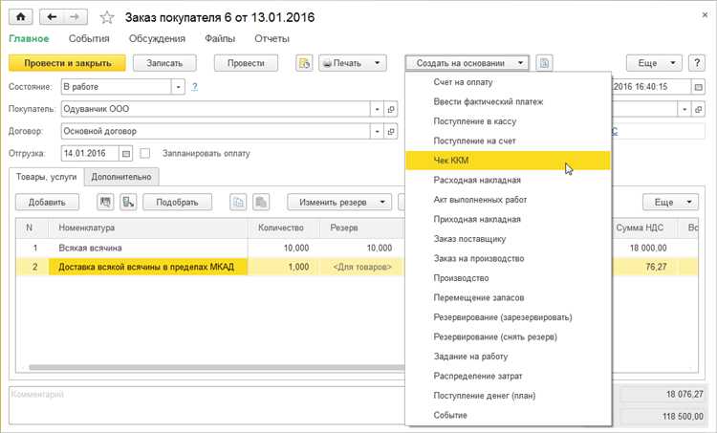The height and width of the screenshot is (433, 717).
Task: Switch to the Главное section
Action: pos(29,39)
